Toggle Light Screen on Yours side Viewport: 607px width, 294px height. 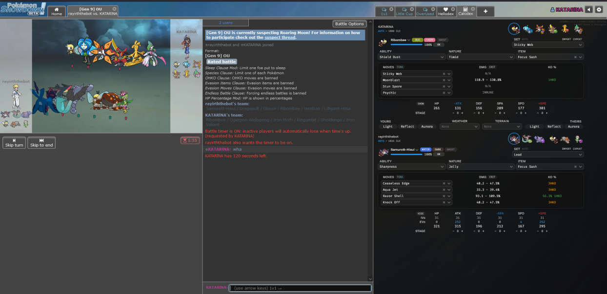click(388, 126)
